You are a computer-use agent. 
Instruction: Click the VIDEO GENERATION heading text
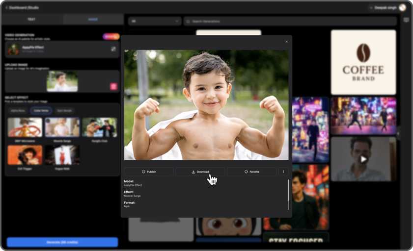pos(20,35)
